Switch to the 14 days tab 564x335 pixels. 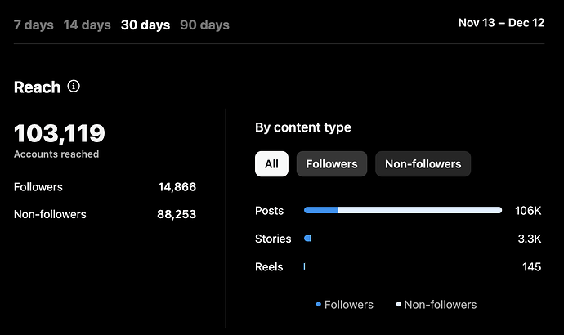point(87,25)
